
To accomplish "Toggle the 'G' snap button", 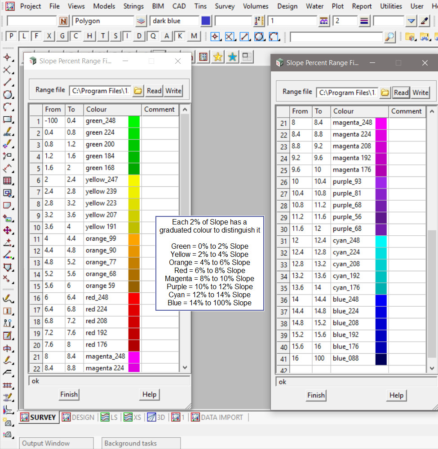I will click(x=63, y=36).
